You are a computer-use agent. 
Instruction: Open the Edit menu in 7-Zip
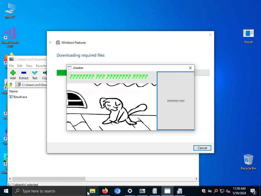20,66
